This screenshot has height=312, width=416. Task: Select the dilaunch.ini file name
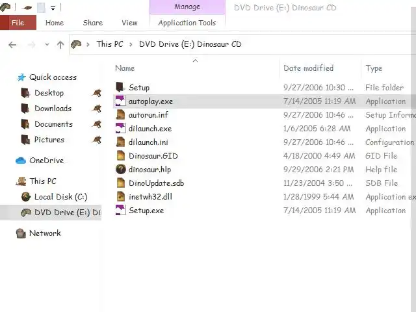148,142
